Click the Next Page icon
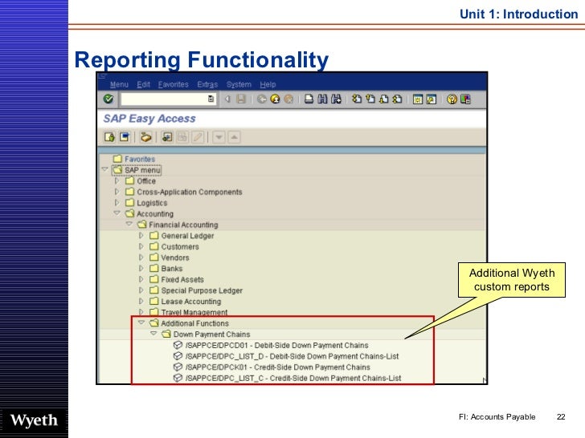The image size is (585, 438). pyautogui.click(x=384, y=99)
